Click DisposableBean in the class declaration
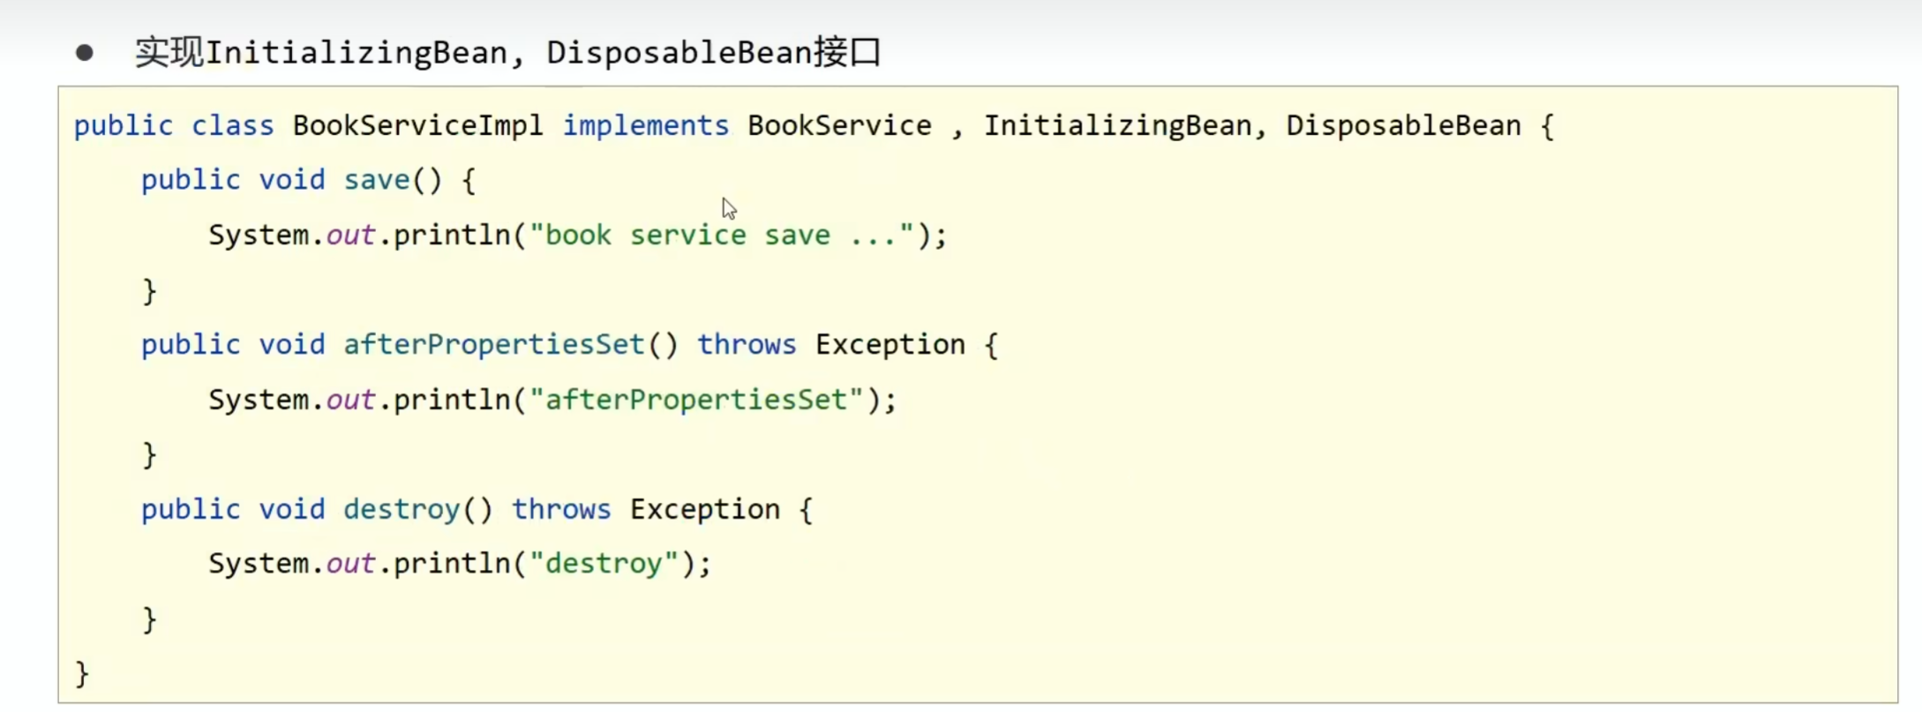 (1403, 126)
